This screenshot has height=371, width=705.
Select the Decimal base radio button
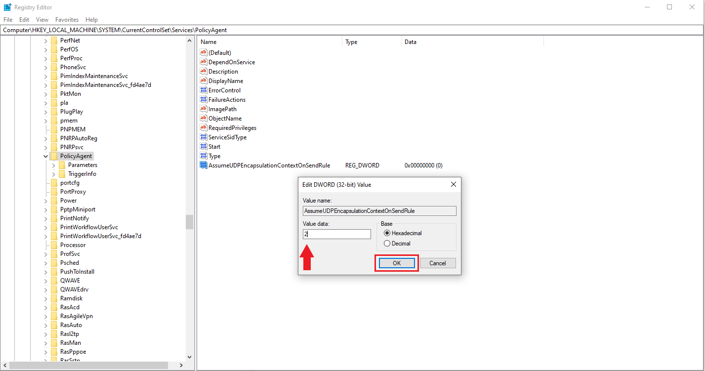click(x=387, y=244)
